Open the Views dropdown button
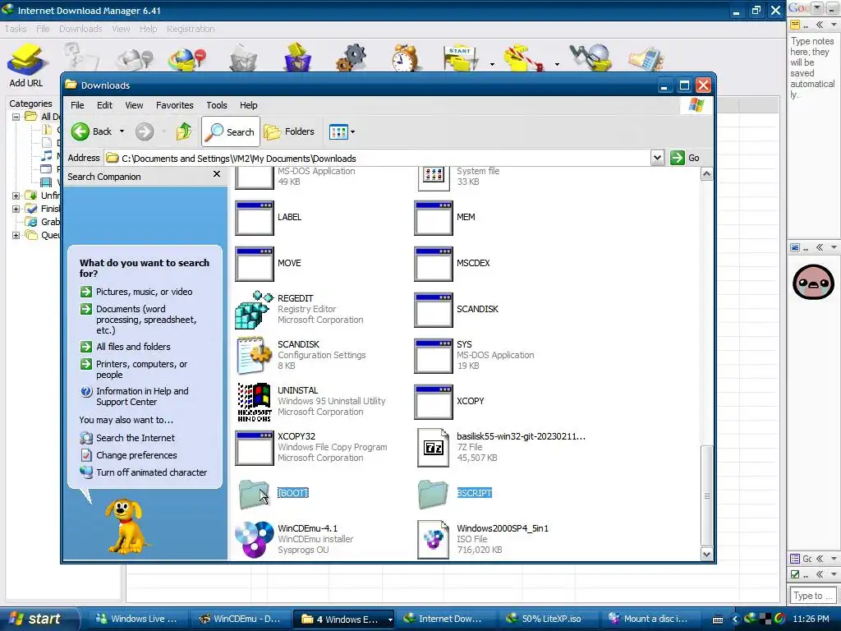The height and width of the screenshot is (631, 841). point(342,131)
